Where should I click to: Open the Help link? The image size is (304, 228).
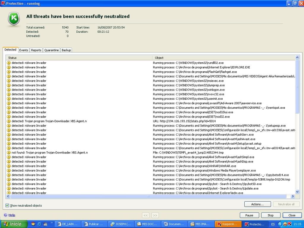12,215
